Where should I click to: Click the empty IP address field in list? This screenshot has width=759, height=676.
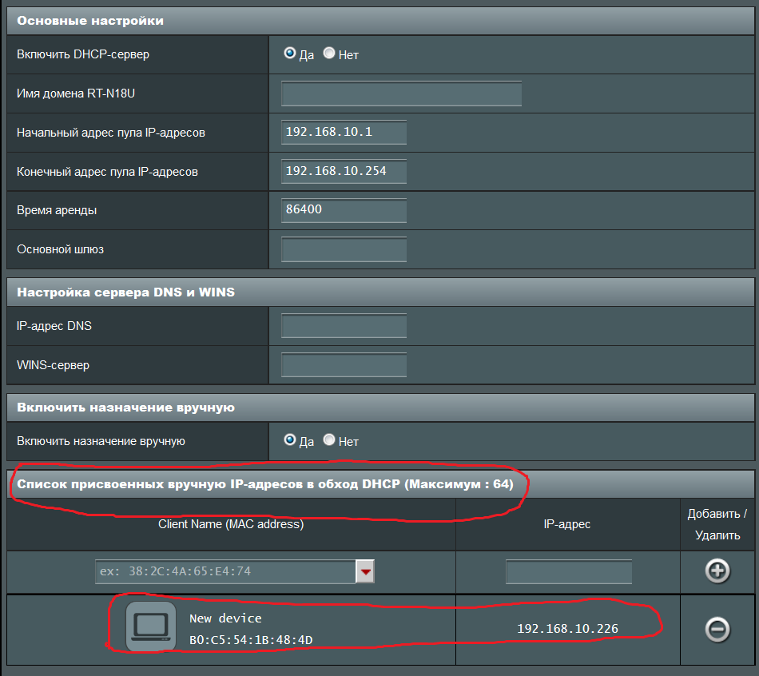(x=568, y=571)
